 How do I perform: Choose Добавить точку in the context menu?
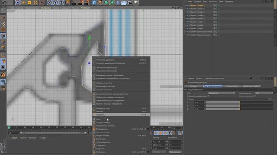coord(121,108)
